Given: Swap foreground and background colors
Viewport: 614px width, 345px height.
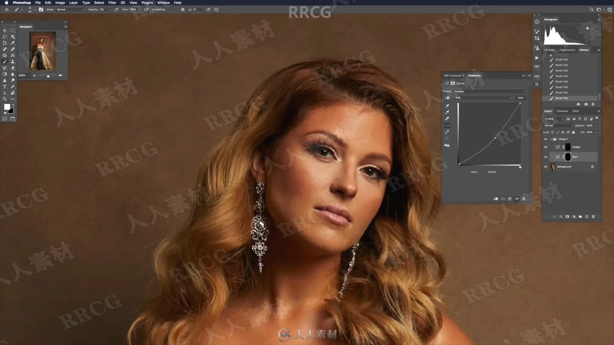Looking at the screenshot, I should [13, 105].
